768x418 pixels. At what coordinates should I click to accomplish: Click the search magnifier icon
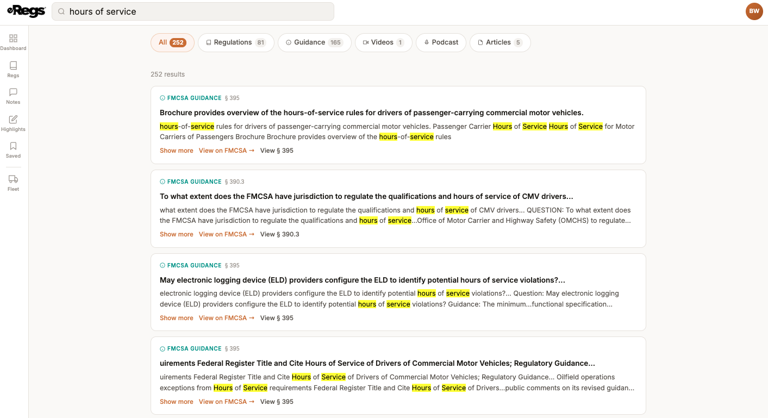tap(61, 11)
